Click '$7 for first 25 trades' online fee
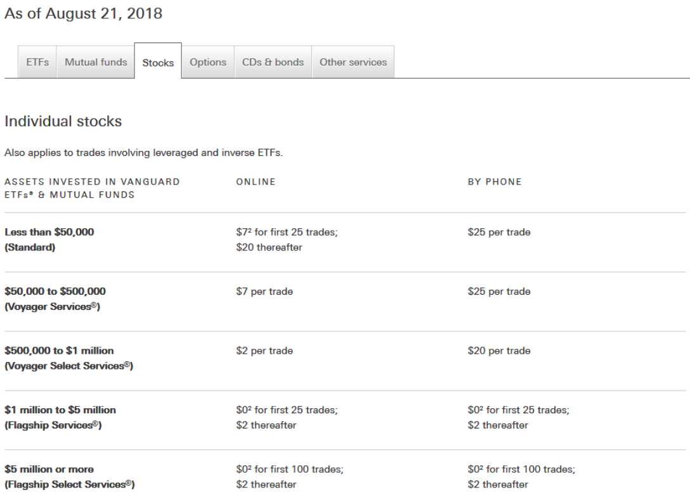This screenshot has width=690, height=502. [287, 232]
